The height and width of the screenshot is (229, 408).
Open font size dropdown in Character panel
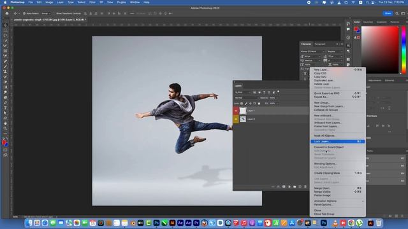[x=312, y=56]
